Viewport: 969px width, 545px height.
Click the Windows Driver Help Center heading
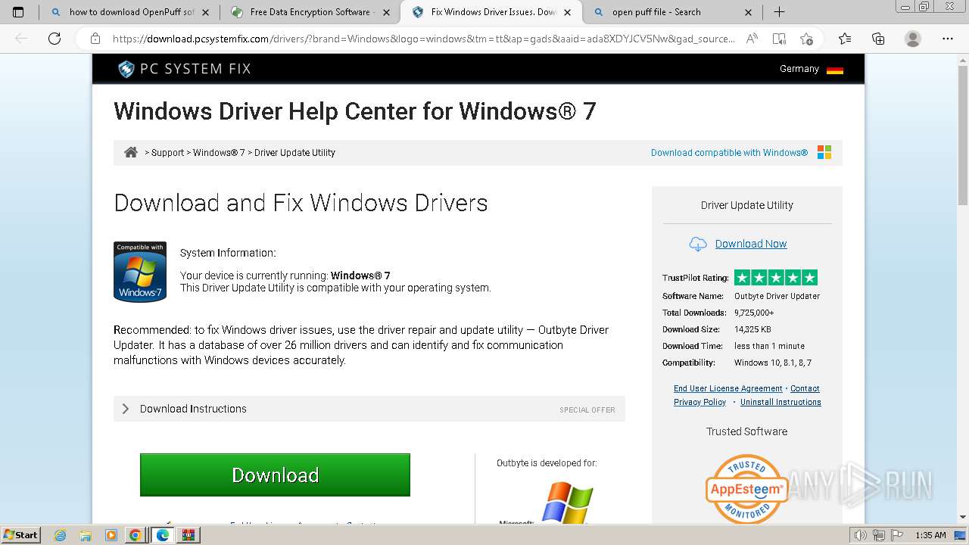pos(355,111)
